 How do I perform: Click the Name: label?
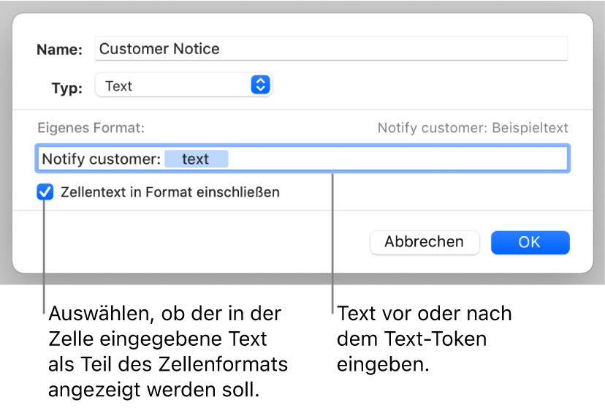pyautogui.click(x=61, y=50)
